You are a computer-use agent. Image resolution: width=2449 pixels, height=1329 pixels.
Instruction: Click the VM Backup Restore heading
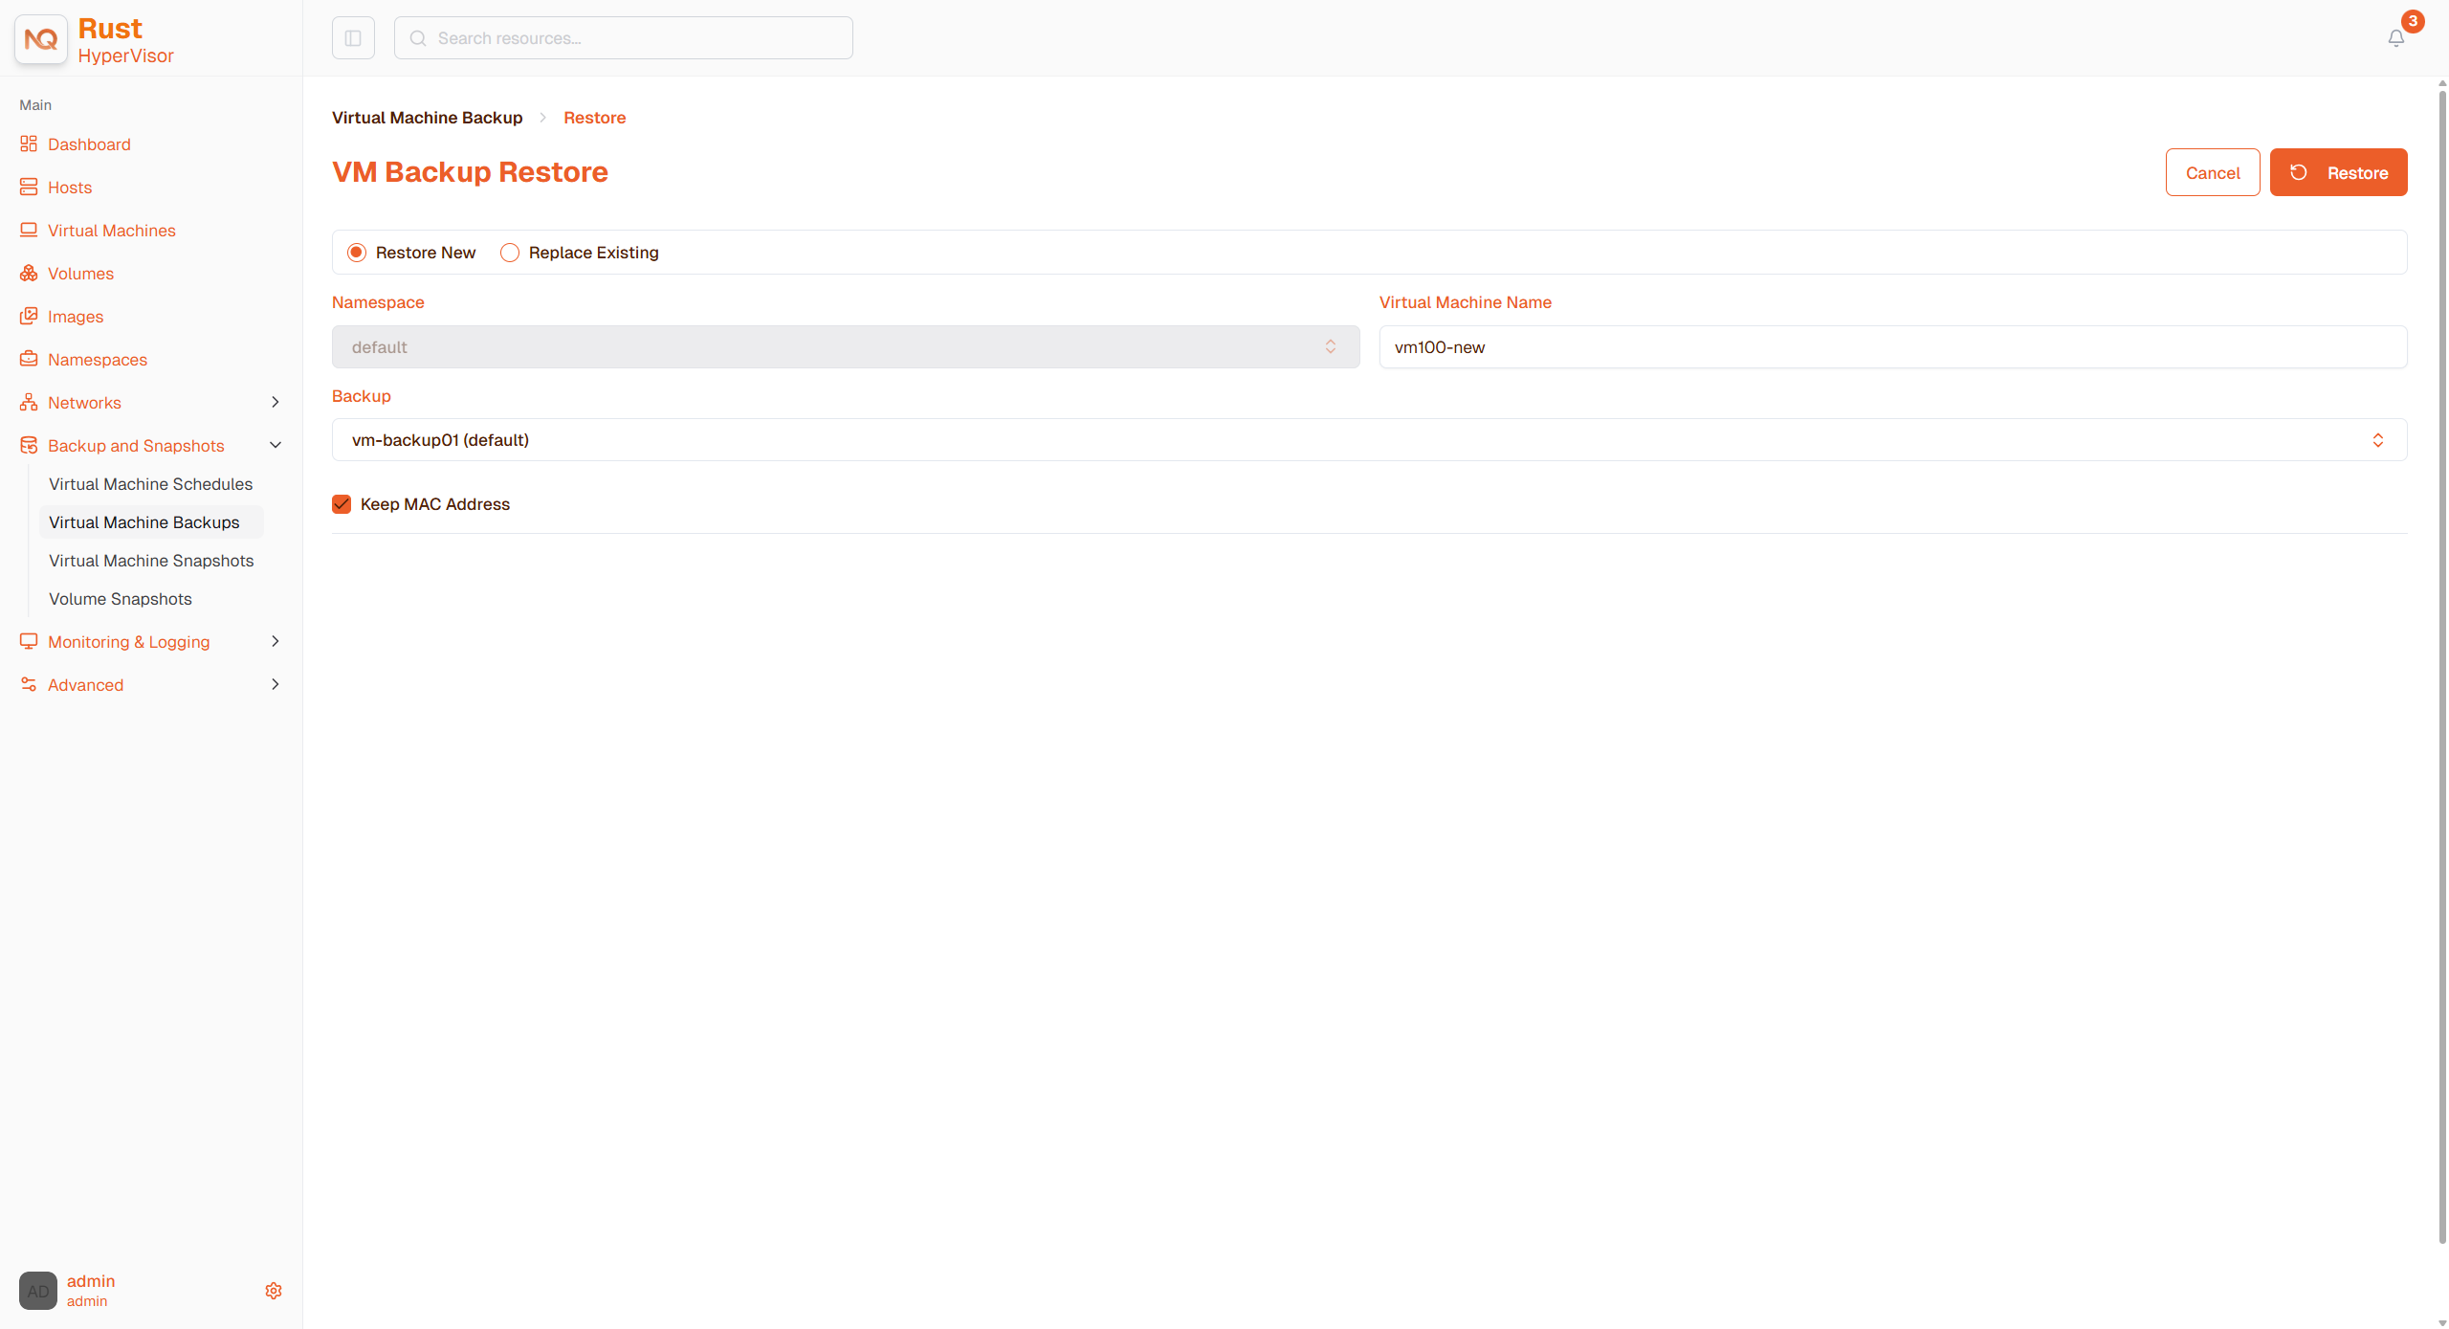point(470,172)
